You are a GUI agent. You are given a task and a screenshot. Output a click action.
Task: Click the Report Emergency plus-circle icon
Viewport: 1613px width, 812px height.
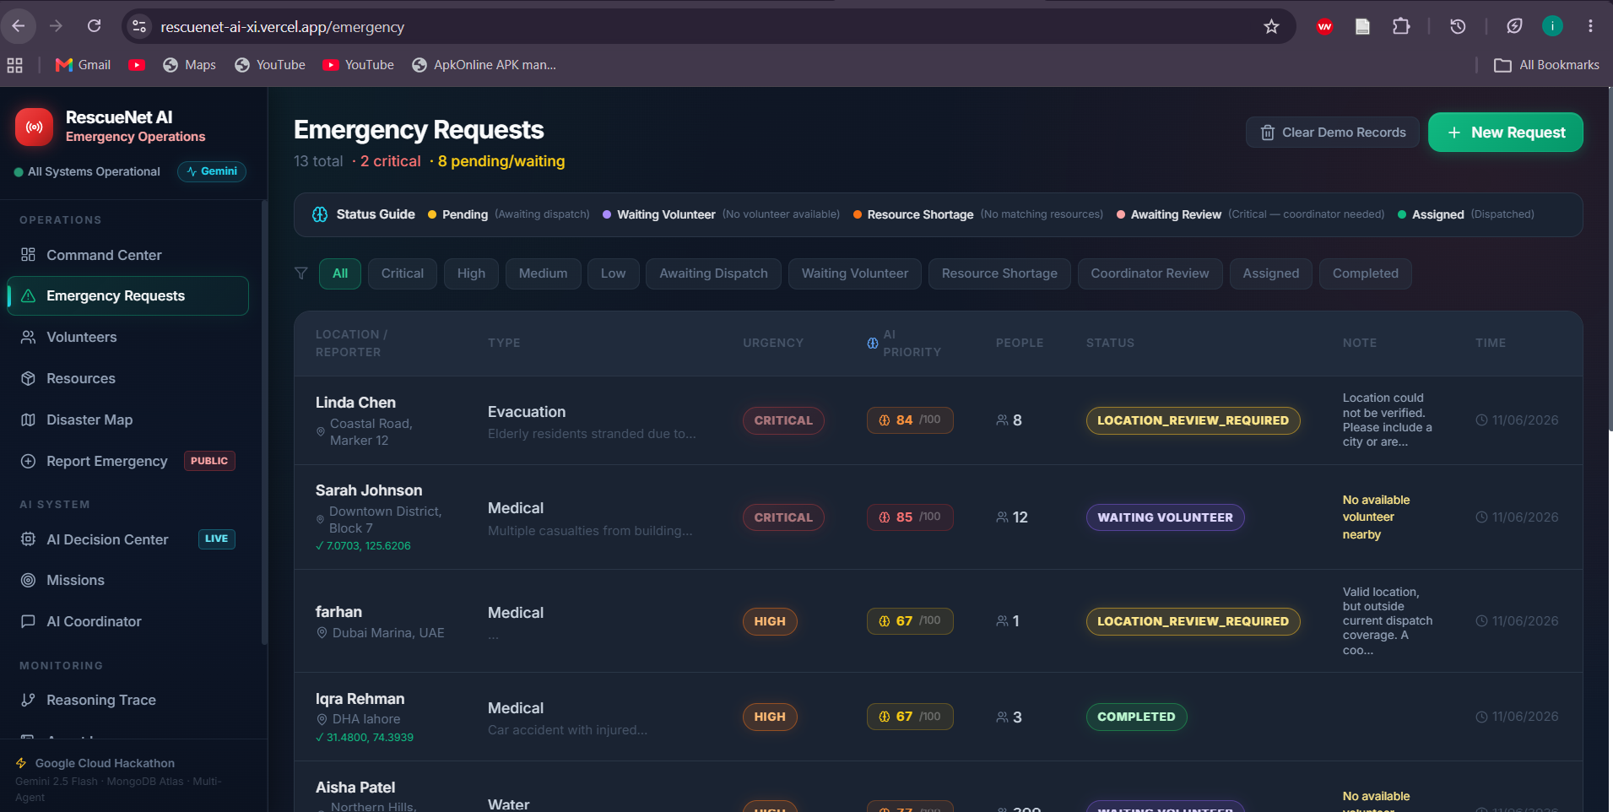[28, 461]
